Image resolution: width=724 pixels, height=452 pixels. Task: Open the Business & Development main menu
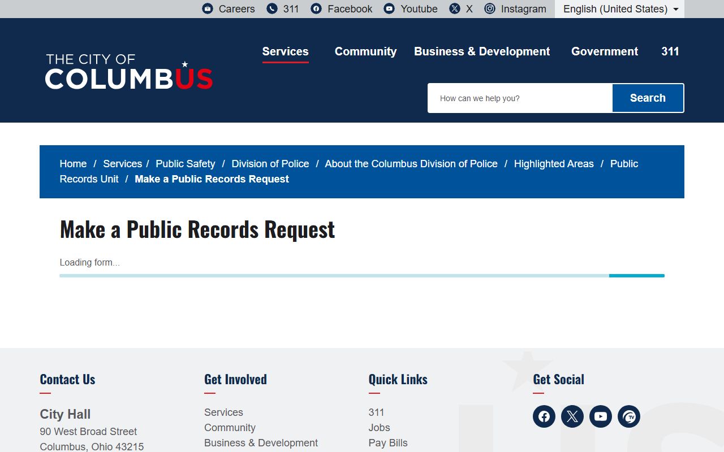(482, 51)
